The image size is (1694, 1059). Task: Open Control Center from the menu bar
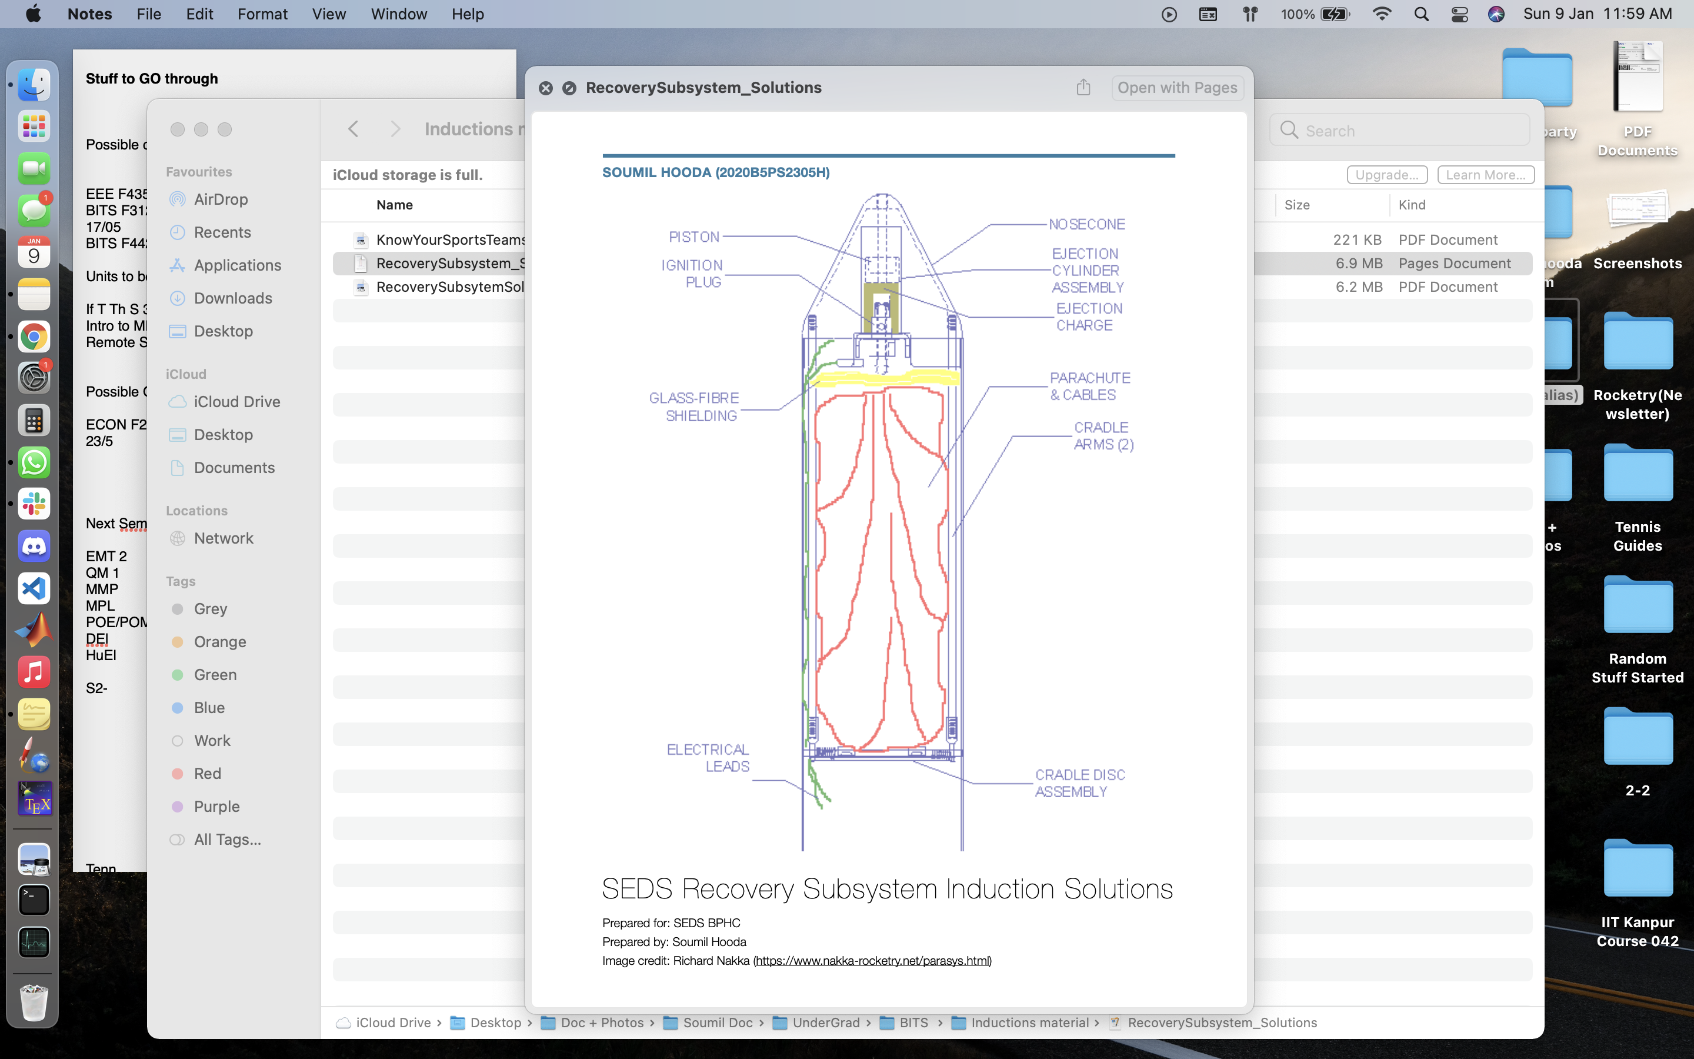pyautogui.click(x=1459, y=14)
